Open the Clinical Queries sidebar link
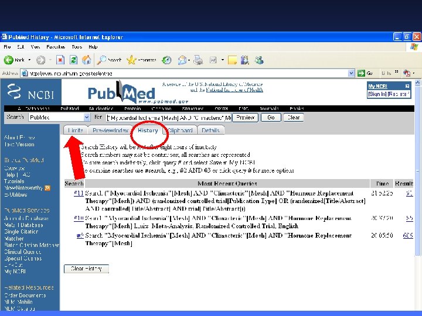Image resolution: width=422 pixels, height=316 pixels. click(23, 252)
